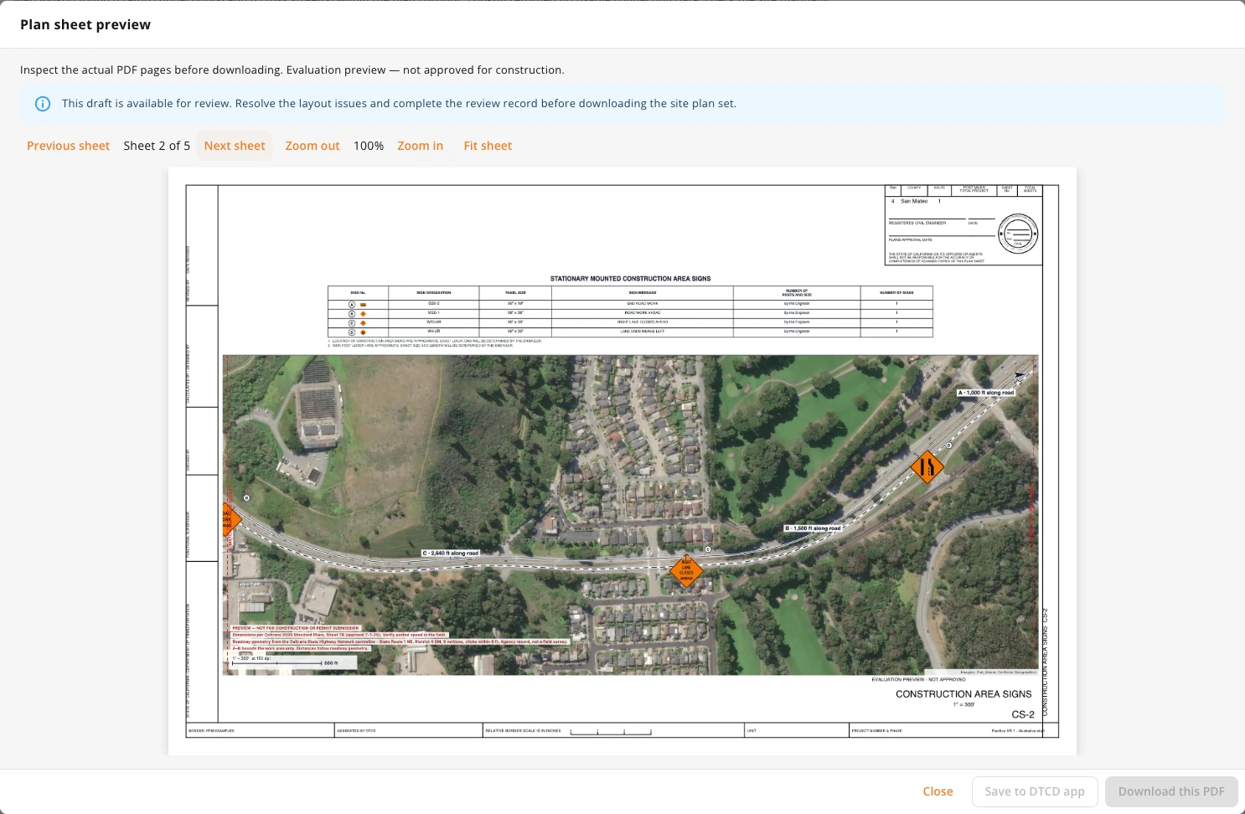Click the north arrow on the aerial map

click(1019, 376)
